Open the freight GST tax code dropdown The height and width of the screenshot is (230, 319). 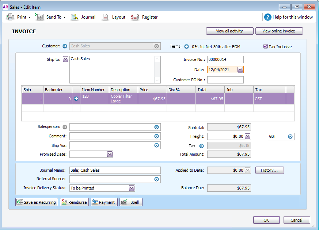coord(290,136)
